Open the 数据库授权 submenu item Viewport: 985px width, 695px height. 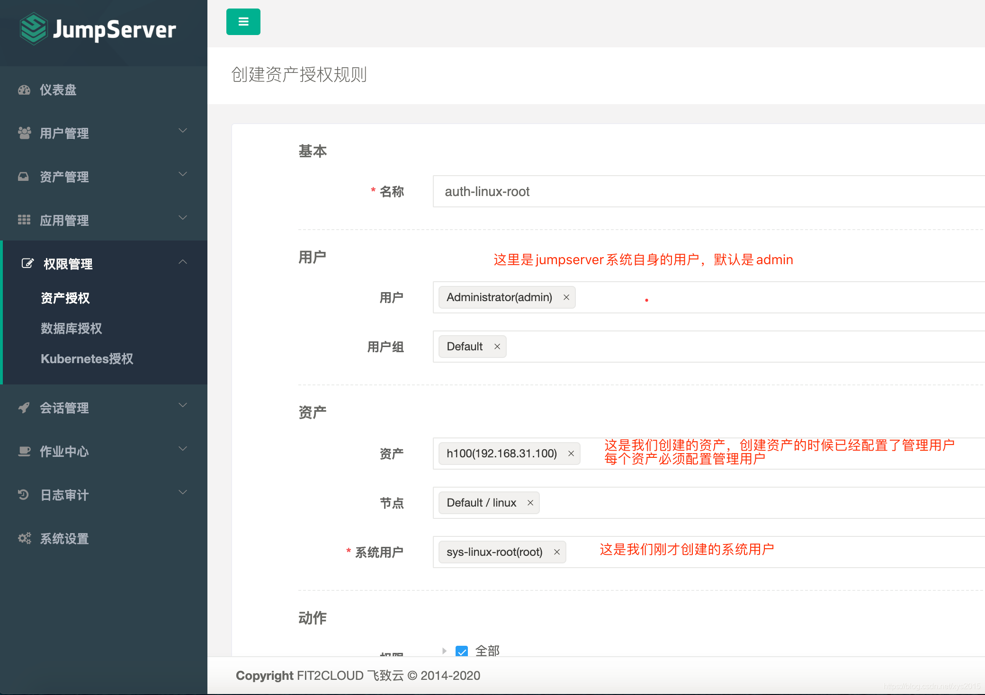(x=72, y=329)
